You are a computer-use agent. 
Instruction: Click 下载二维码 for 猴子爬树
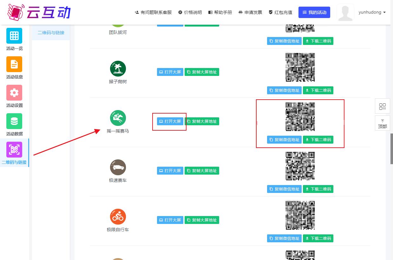[x=318, y=90]
